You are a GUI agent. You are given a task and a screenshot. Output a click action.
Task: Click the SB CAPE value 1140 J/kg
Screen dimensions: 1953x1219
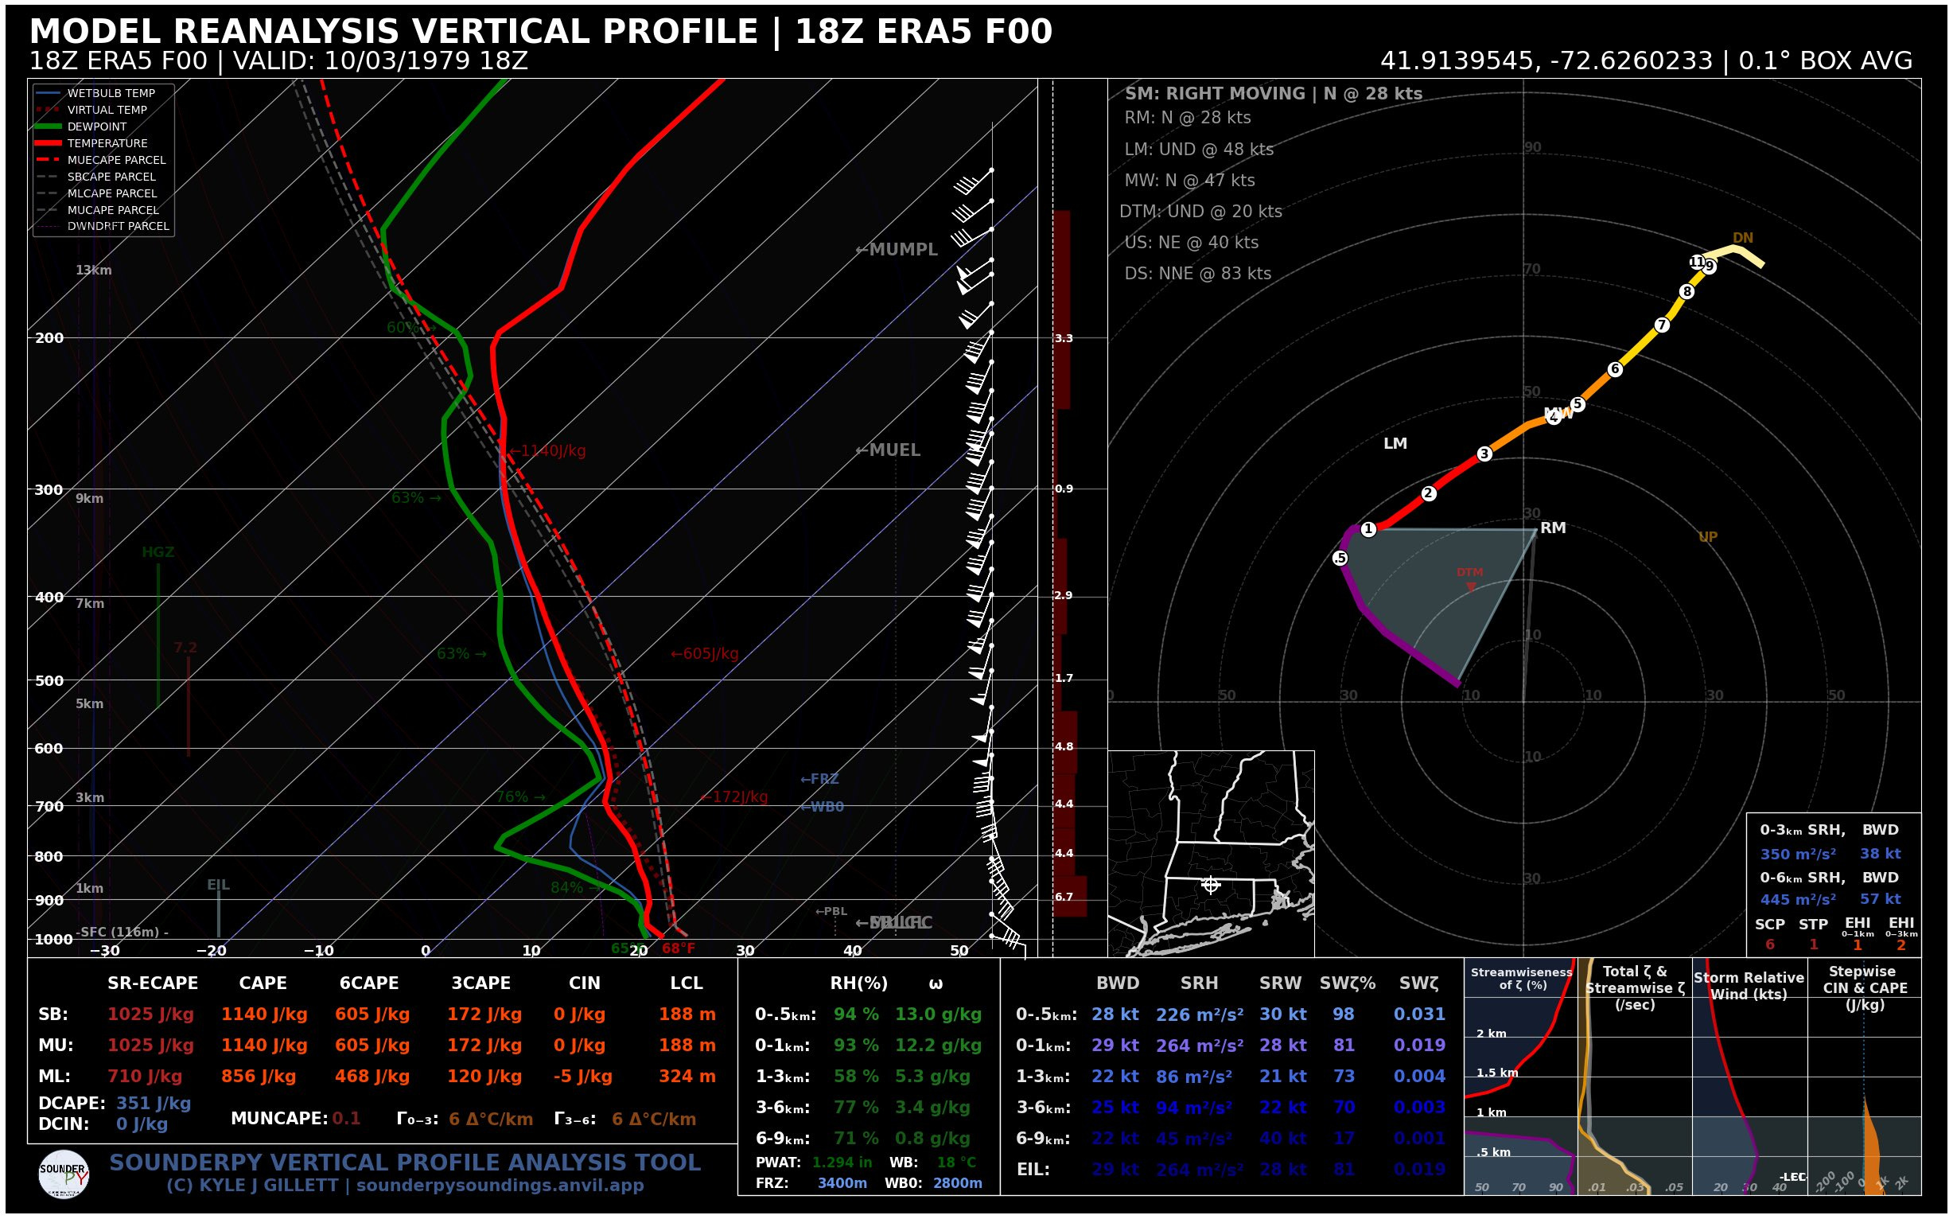click(264, 1015)
